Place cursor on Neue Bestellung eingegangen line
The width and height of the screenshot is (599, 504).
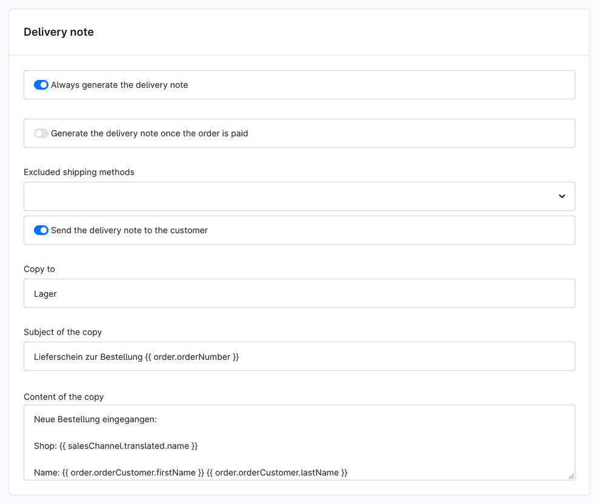point(96,419)
